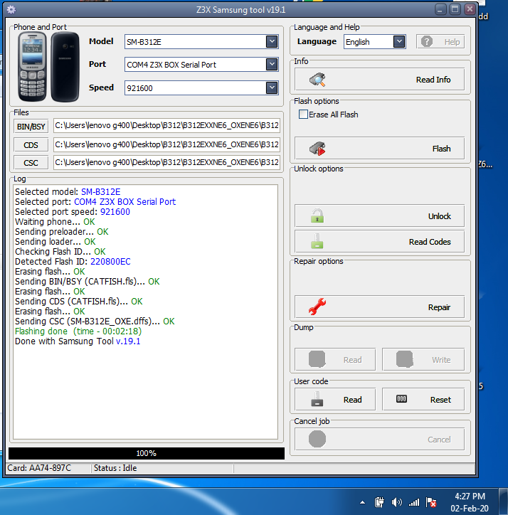The width and height of the screenshot is (508, 515).
Task: Expand the Model dropdown arrow
Action: point(272,42)
